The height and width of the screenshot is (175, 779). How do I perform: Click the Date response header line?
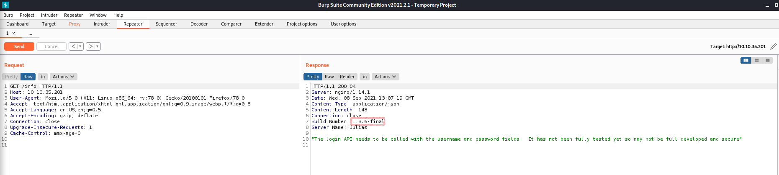click(x=363, y=98)
